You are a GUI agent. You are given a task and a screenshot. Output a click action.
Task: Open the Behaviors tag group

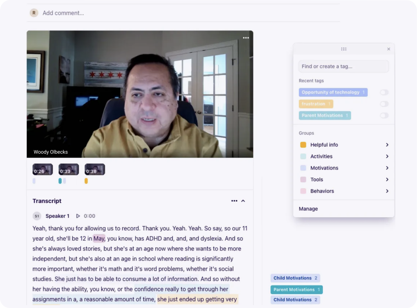tap(344, 191)
